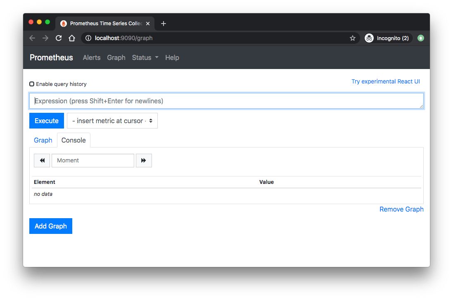Click the Prometheus flame favicon in the browser tab
Image resolution: width=453 pixels, height=300 pixels.
[x=63, y=24]
